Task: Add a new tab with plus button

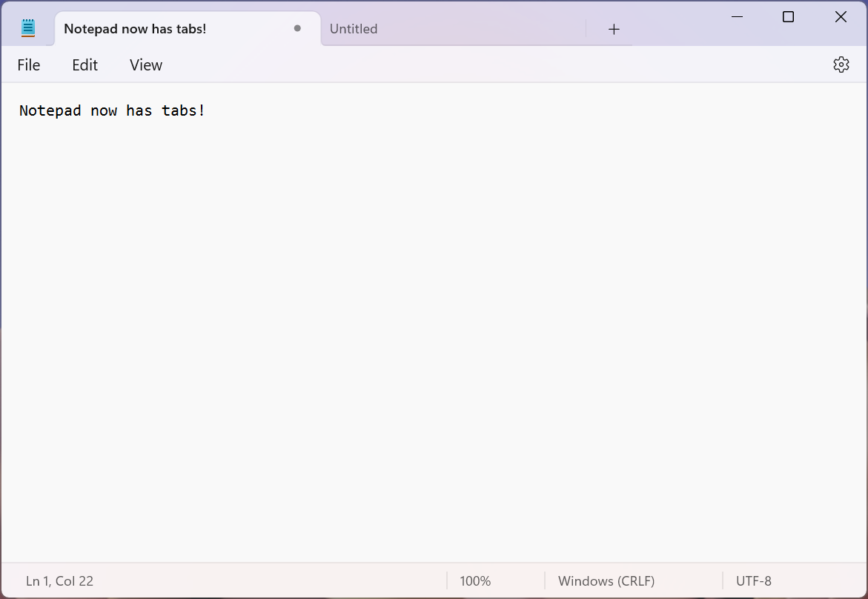Action: click(613, 30)
